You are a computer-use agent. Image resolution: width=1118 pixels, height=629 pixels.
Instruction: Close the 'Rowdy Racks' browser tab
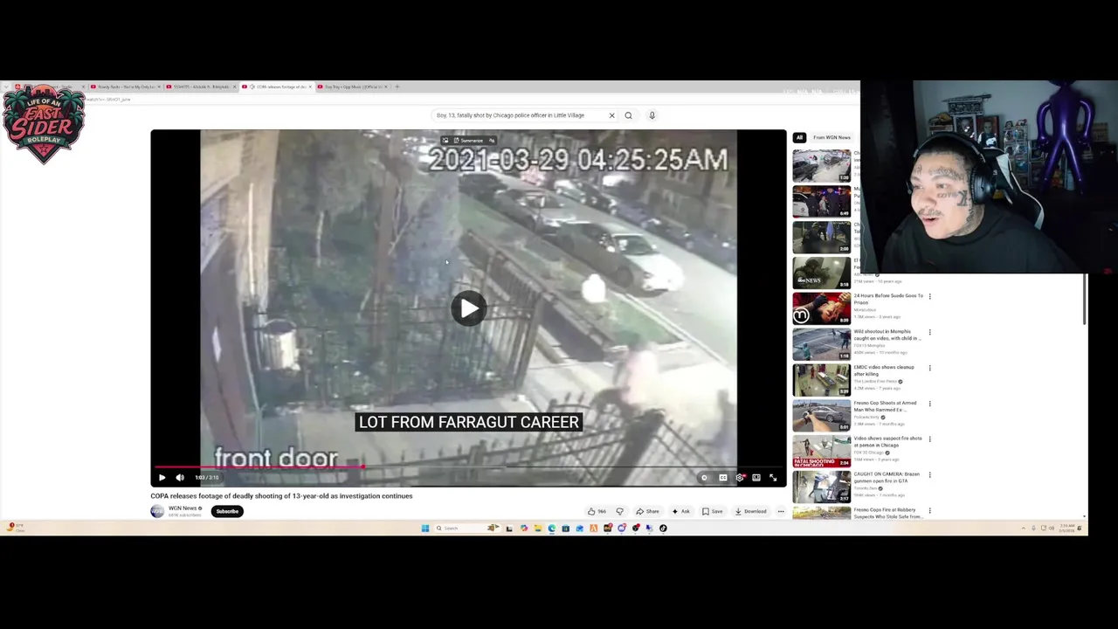(x=158, y=86)
